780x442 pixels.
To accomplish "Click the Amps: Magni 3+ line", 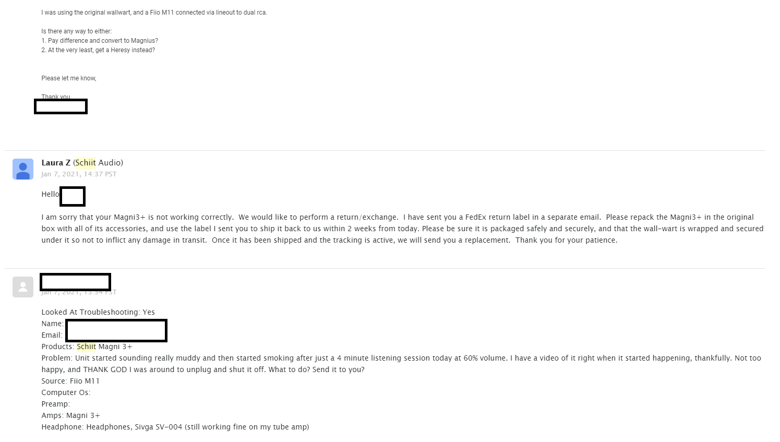I will (71, 415).
